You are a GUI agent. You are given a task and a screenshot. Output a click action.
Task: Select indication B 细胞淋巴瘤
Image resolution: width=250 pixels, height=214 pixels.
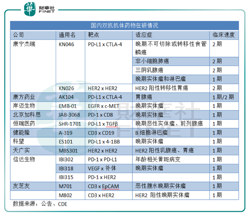pyautogui.click(x=151, y=133)
